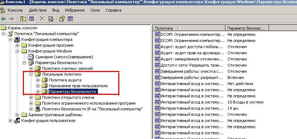This screenshot has width=297, height=139.
Task: Expand the Политики учетных записей node
Action: coord(31,68)
